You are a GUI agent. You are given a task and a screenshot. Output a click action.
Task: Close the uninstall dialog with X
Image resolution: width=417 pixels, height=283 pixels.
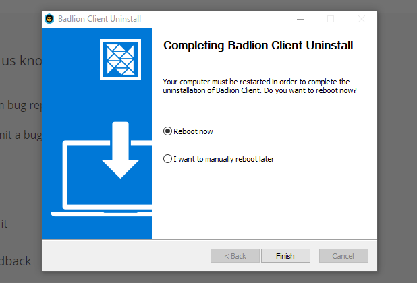coord(362,19)
